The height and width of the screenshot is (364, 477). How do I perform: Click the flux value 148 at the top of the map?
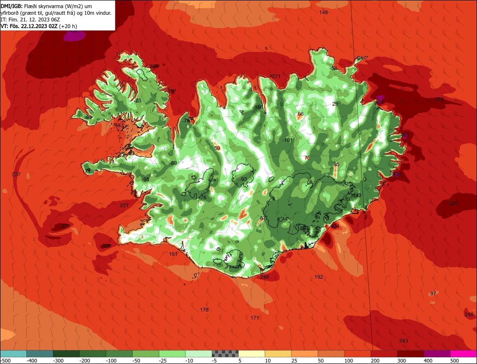tap(324, 12)
